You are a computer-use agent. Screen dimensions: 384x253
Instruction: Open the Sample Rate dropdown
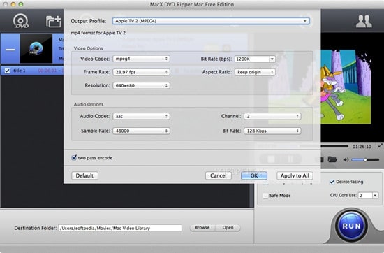141,131
